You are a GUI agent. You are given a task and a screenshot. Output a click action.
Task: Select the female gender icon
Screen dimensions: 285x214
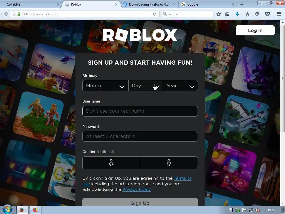(x=111, y=163)
